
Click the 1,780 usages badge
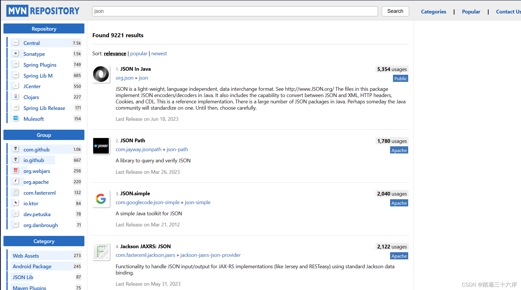coord(392,141)
